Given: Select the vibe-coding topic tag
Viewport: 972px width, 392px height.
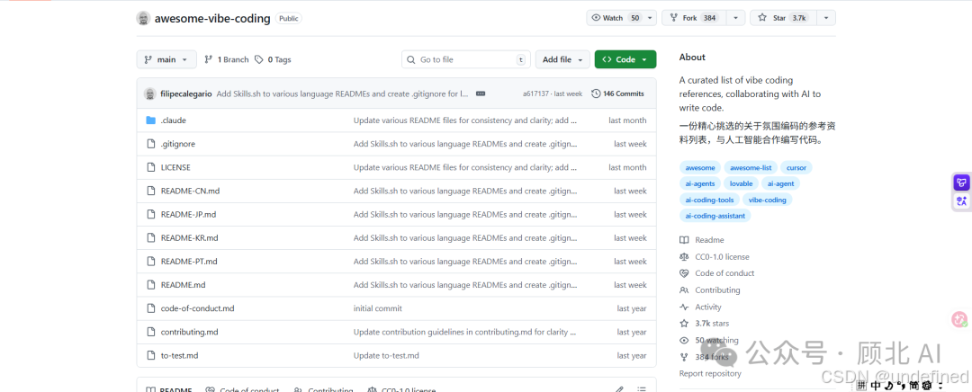Looking at the screenshot, I should (768, 200).
